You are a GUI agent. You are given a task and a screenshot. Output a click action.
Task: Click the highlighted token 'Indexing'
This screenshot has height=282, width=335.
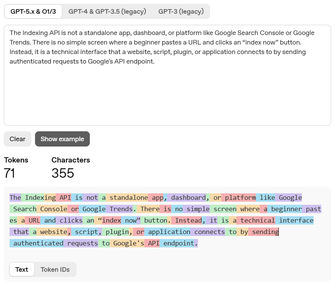(38, 198)
